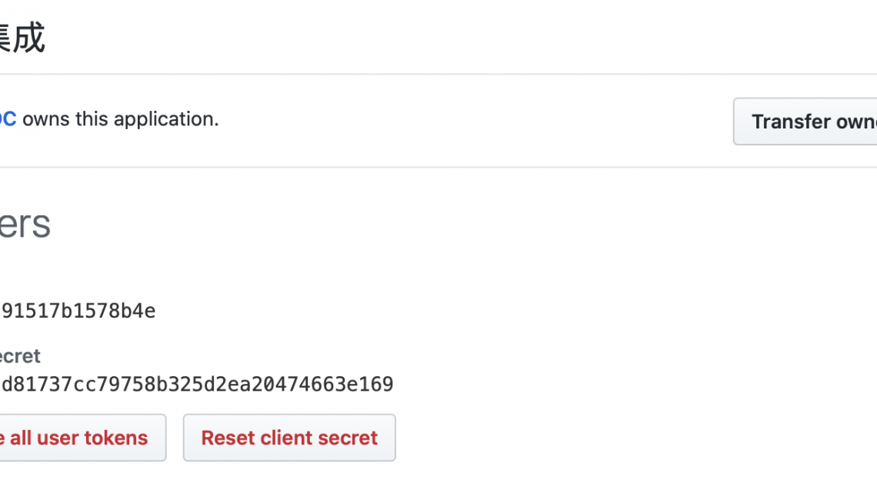Click the link before "owns this application"
This screenshot has height=480, width=877.
(7, 119)
